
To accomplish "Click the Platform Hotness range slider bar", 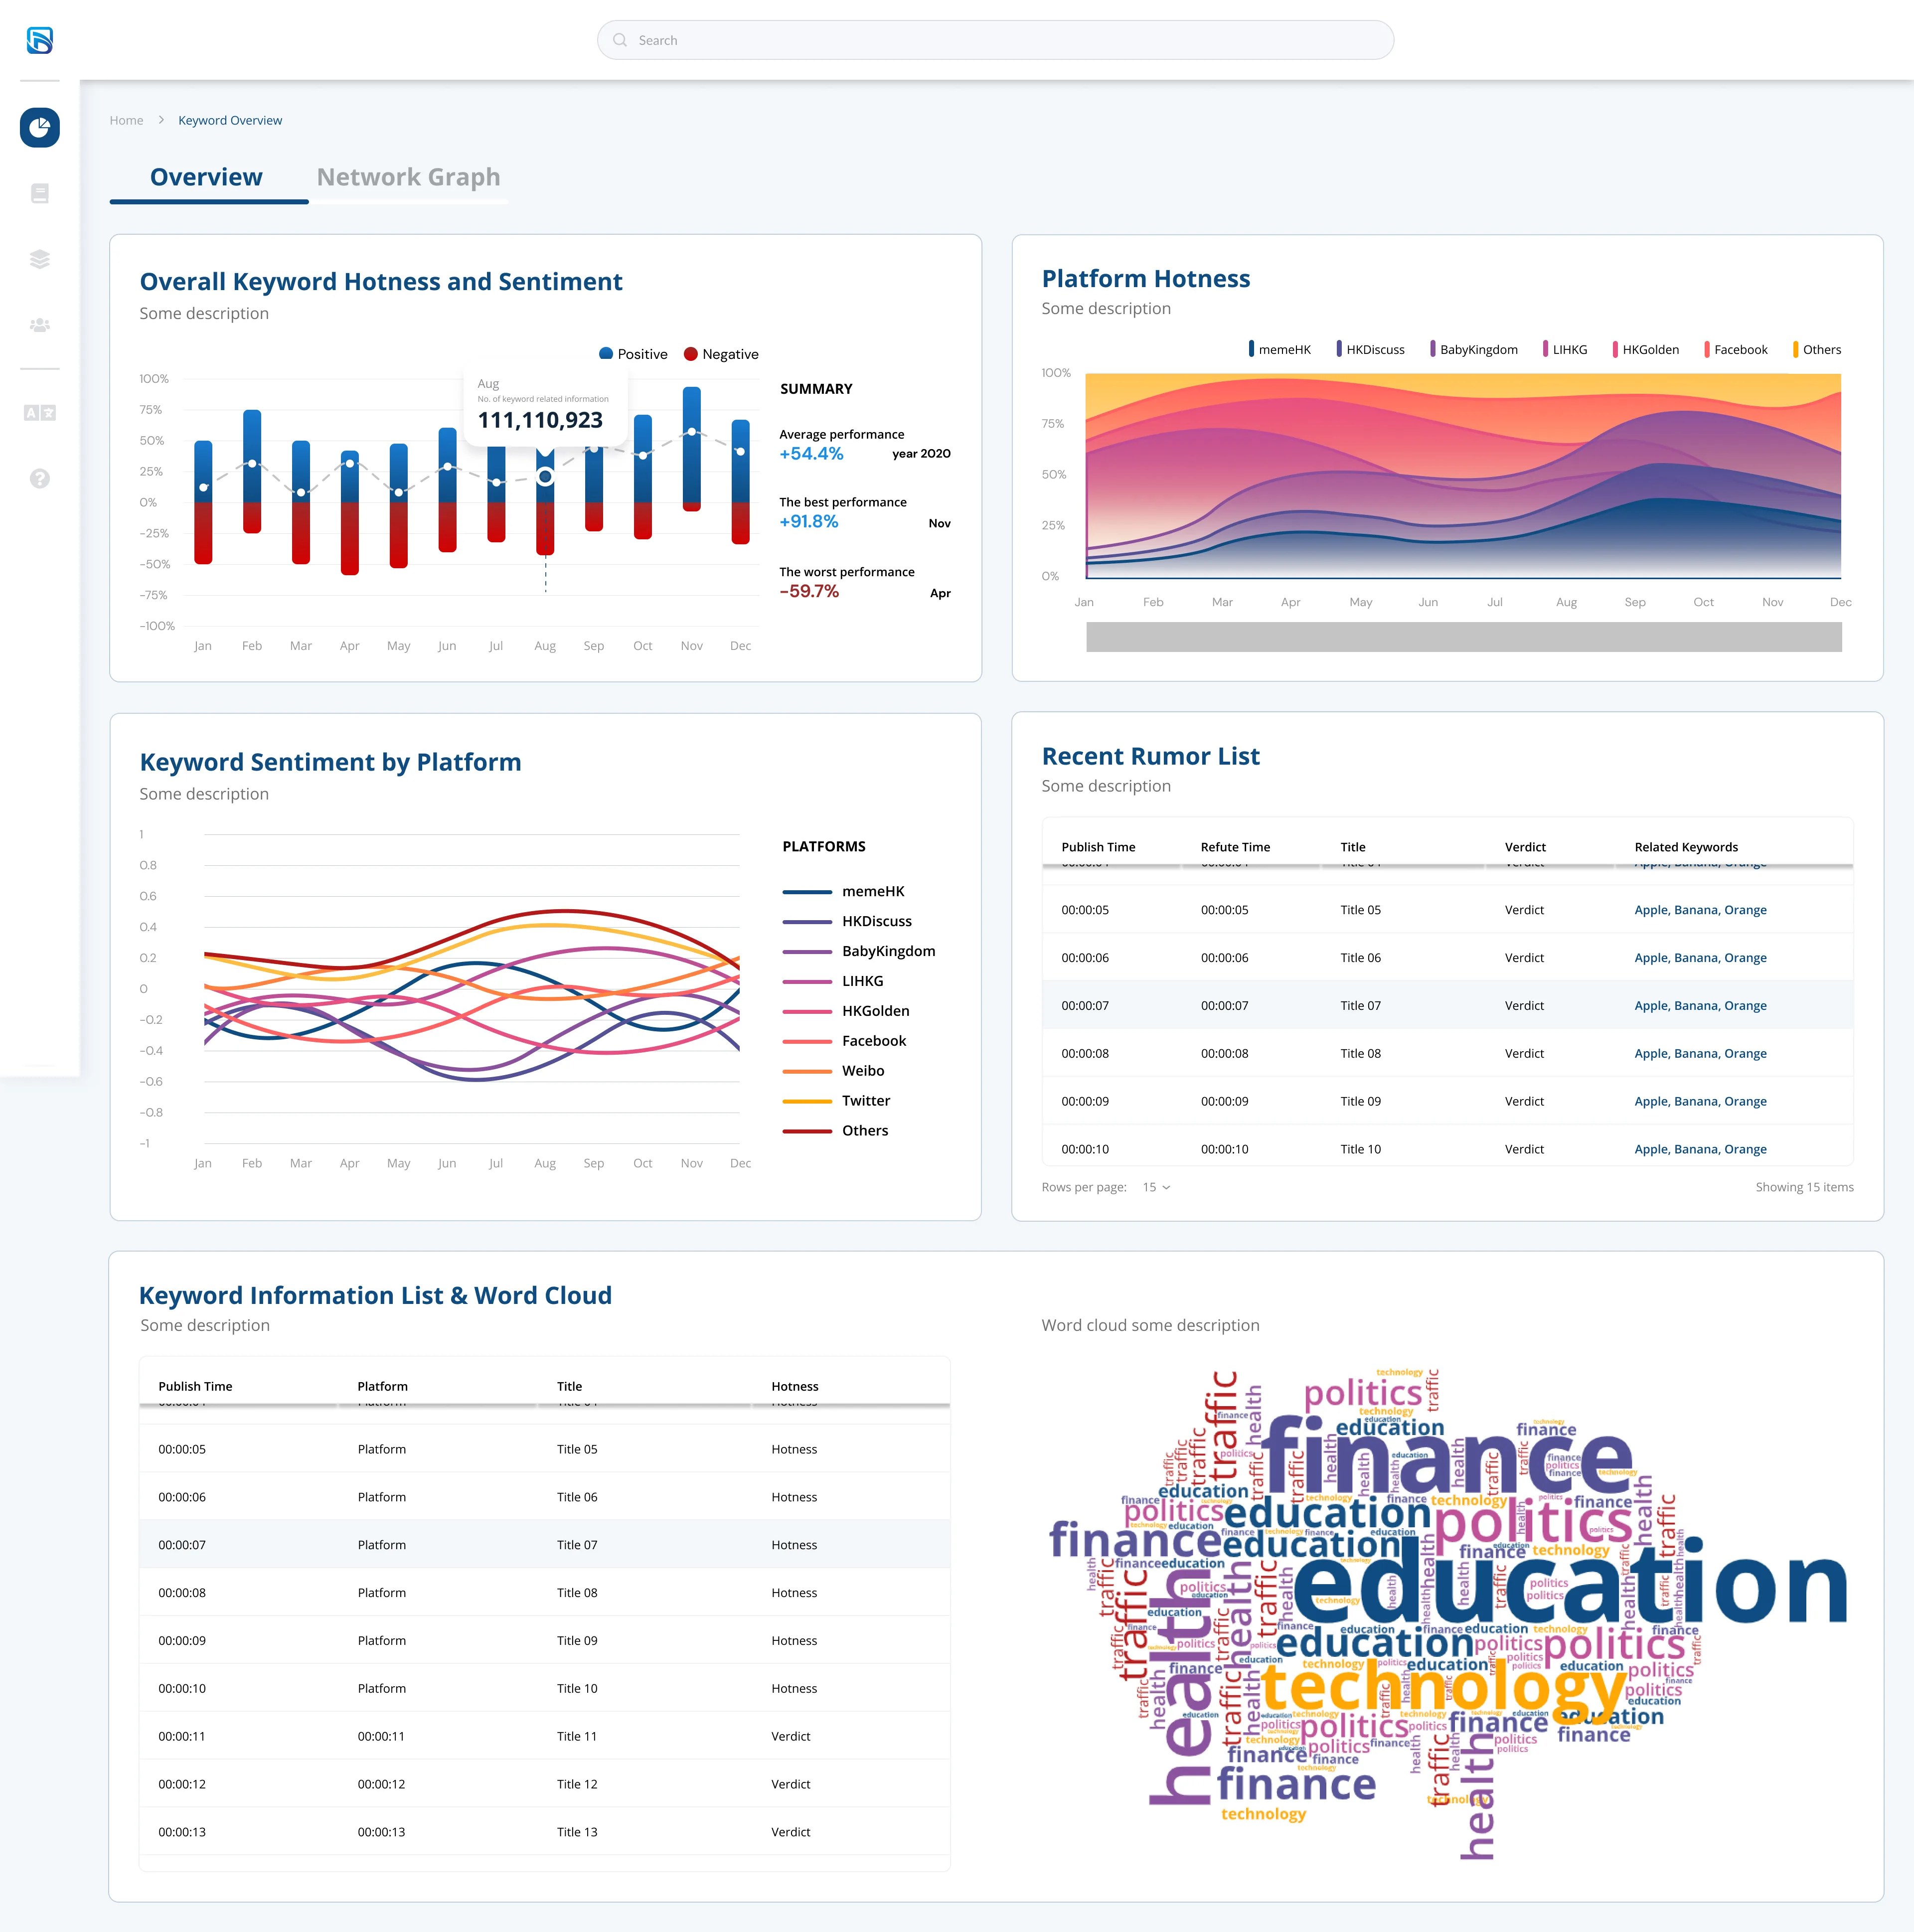I will click(x=1464, y=637).
